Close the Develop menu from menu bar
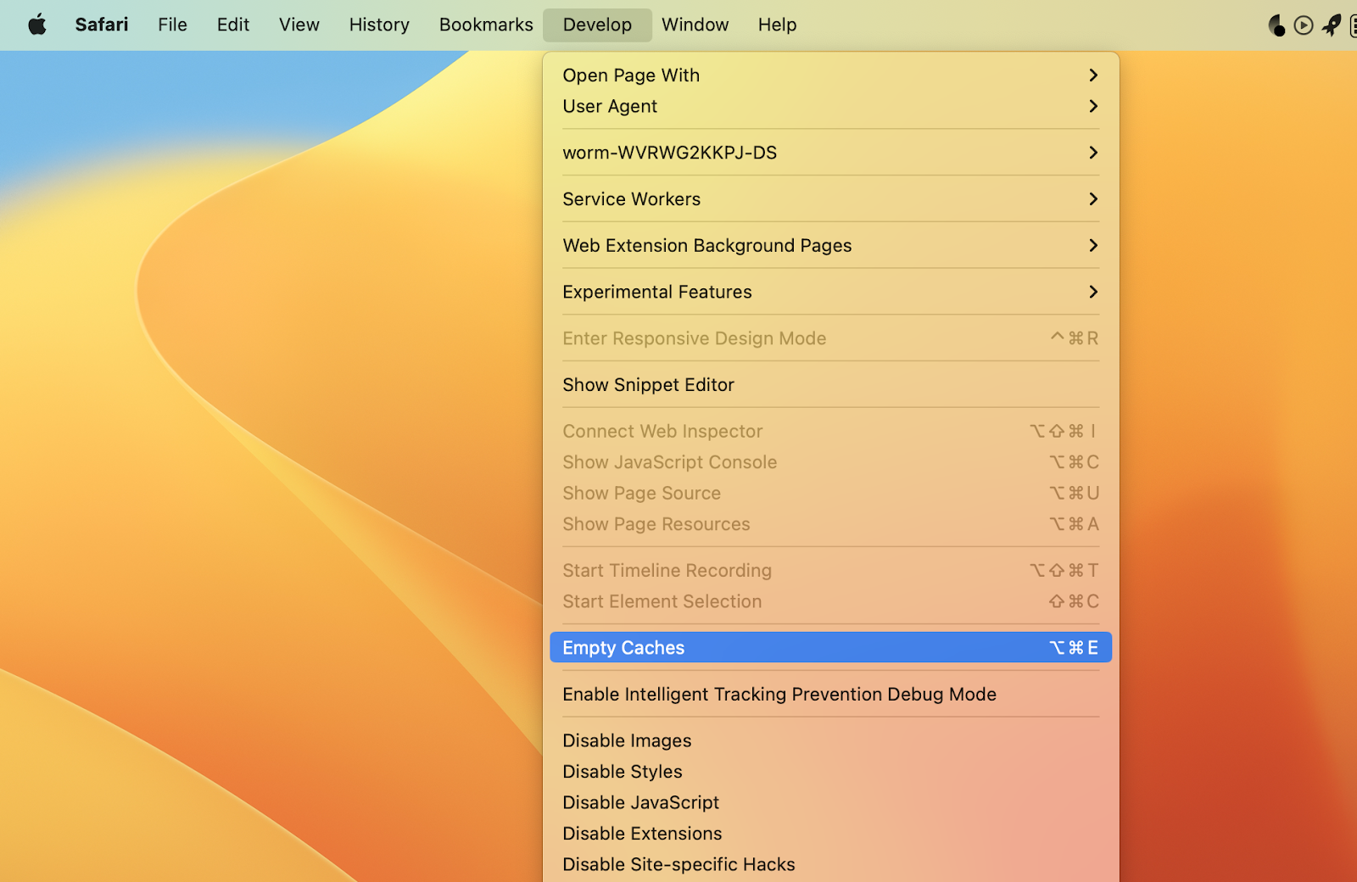The height and width of the screenshot is (882, 1357). click(x=597, y=25)
